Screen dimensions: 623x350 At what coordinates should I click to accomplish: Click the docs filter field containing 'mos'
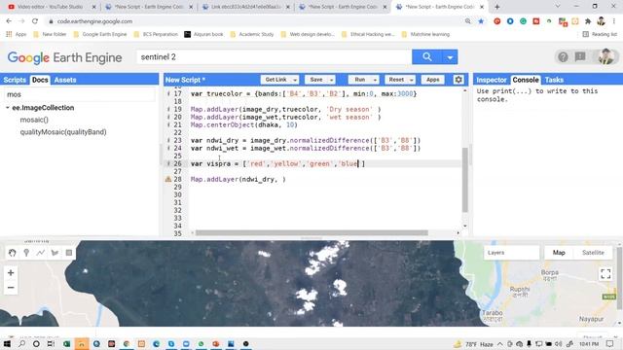click(80, 94)
